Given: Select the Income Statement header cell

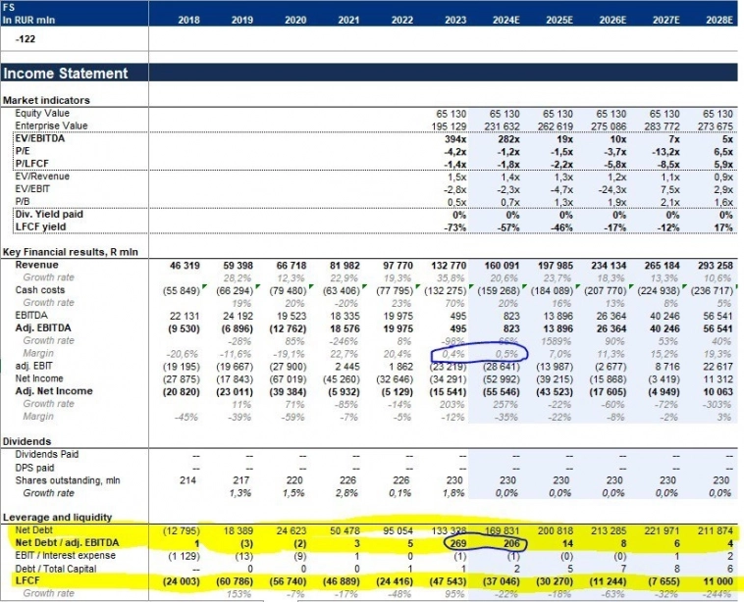Looking at the screenshot, I should point(66,74).
